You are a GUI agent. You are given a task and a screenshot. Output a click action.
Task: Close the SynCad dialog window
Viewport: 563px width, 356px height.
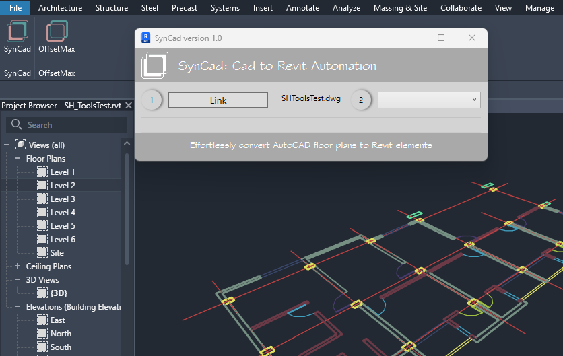(x=472, y=38)
